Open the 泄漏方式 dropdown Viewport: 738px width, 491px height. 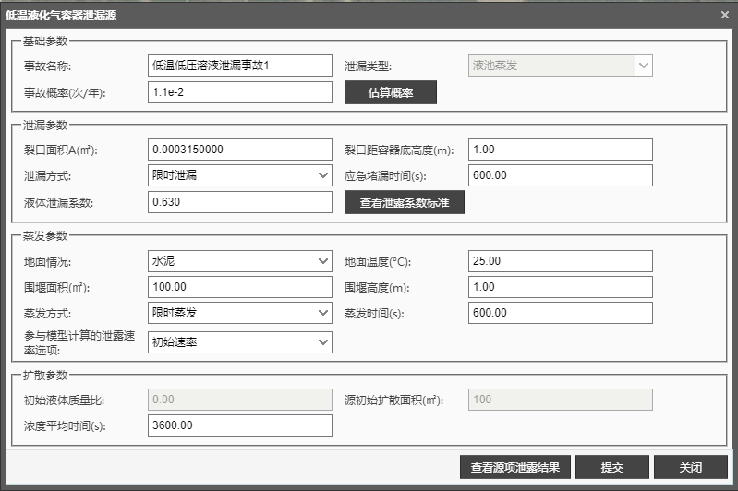239,175
